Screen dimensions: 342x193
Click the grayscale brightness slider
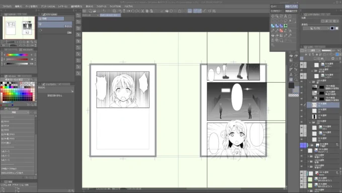[17, 64]
